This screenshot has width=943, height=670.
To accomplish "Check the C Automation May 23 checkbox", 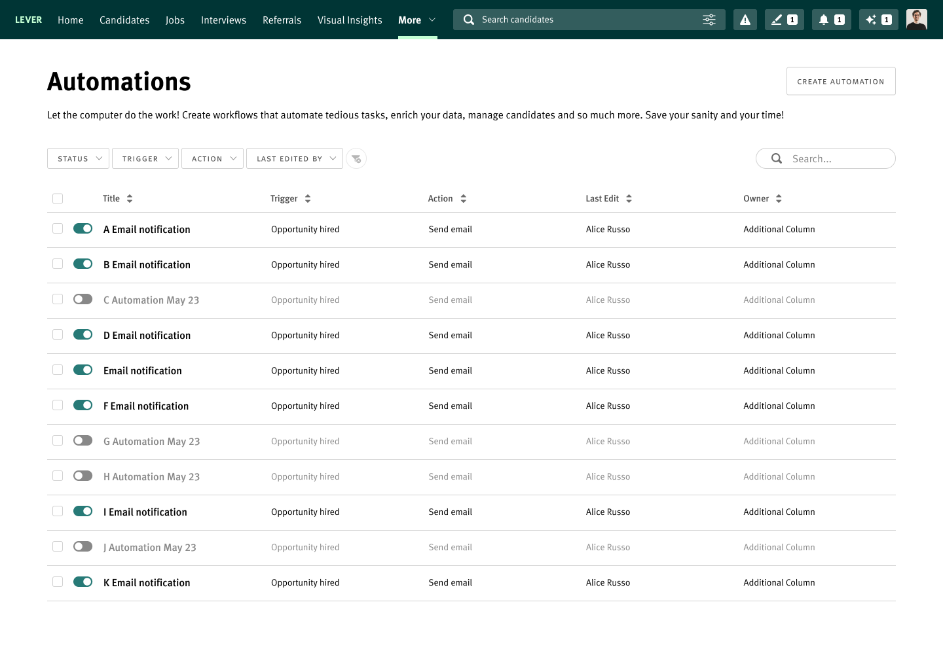I will (58, 299).
